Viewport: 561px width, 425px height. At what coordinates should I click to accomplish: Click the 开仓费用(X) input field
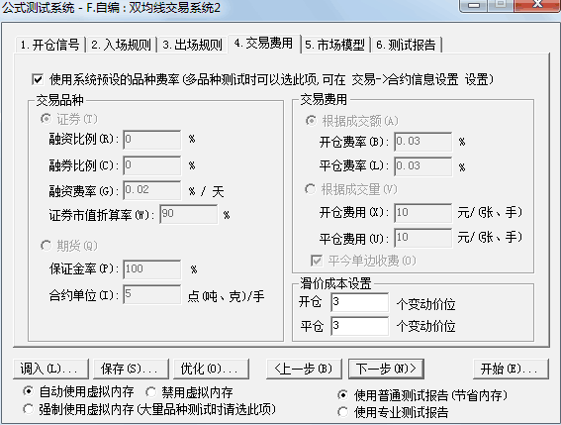[x=422, y=213]
